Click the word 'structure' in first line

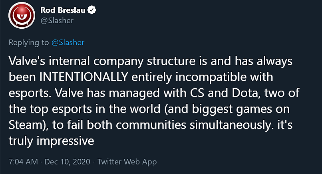coord(171,61)
